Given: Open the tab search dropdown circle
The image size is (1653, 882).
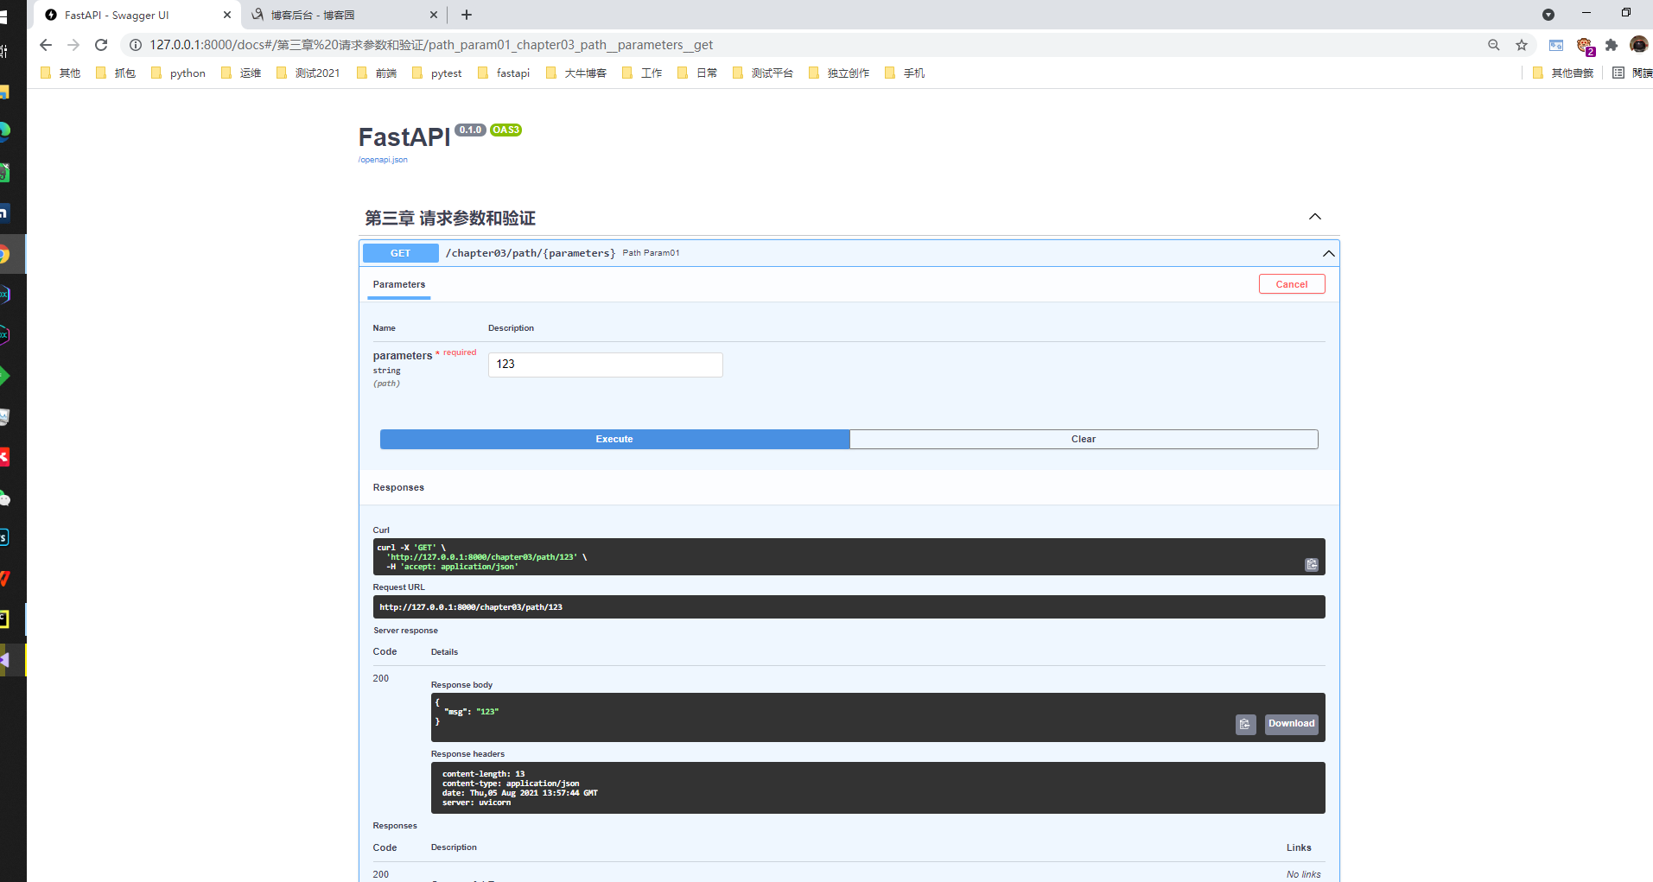Looking at the screenshot, I should tap(1548, 15).
